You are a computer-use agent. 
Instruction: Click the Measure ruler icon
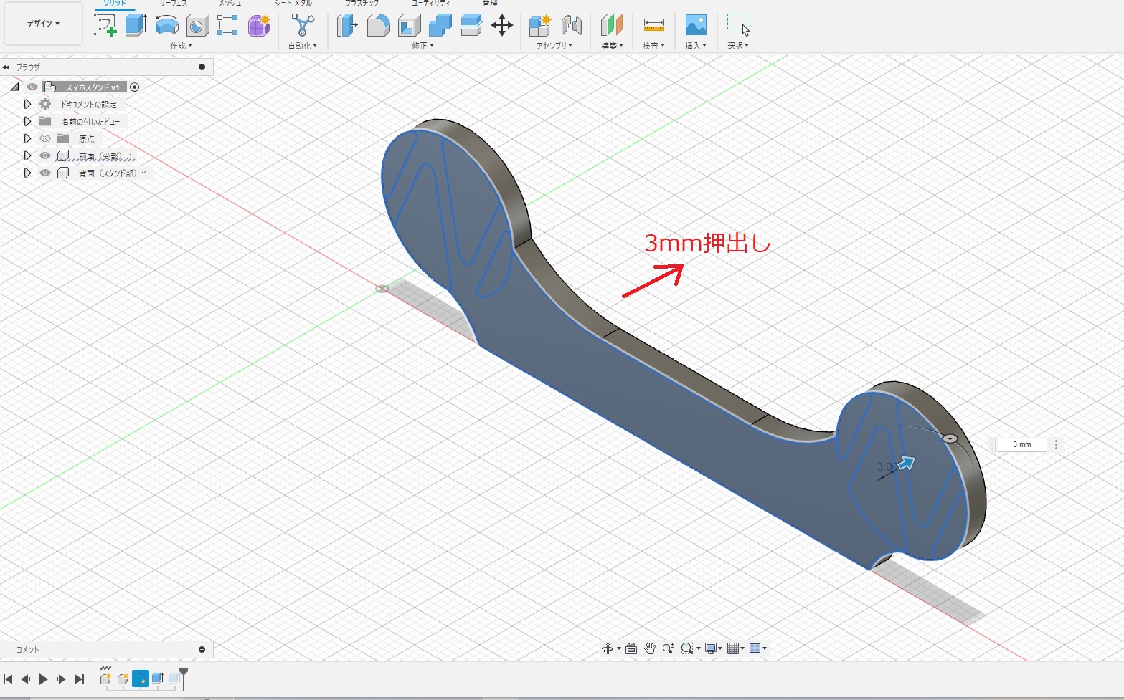pyautogui.click(x=653, y=26)
